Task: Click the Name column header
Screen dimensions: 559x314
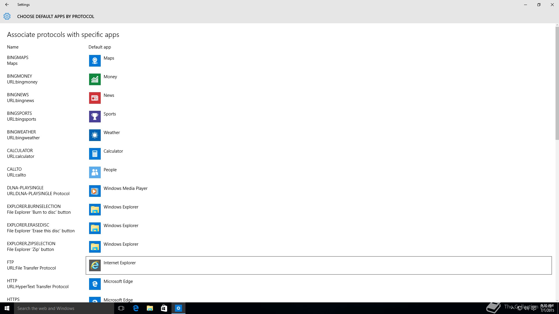Action: 13,47
